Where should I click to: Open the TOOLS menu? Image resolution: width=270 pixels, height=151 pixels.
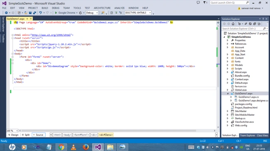(x=77, y=8)
